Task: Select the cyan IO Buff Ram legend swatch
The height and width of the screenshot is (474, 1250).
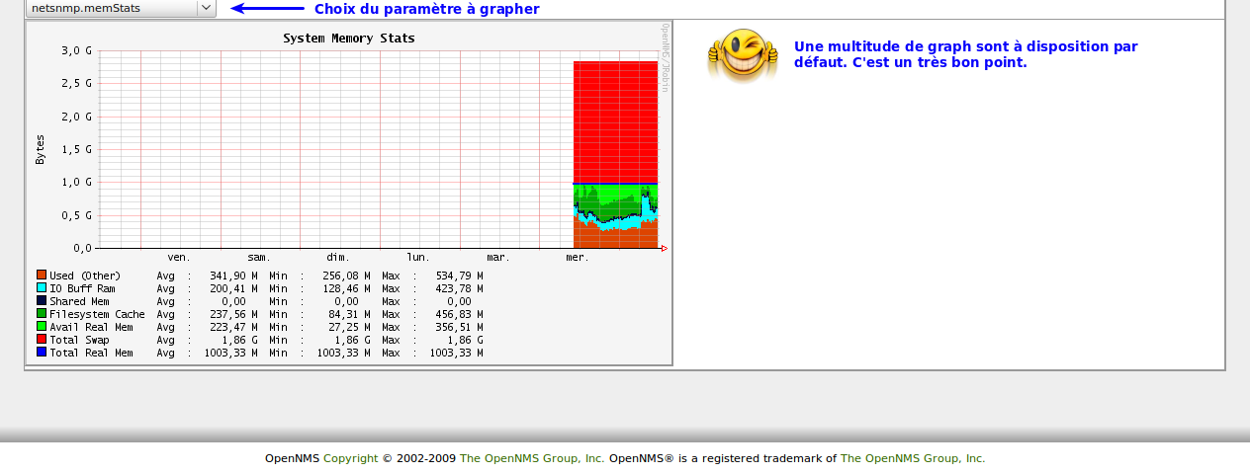Action: tap(42, 288)
